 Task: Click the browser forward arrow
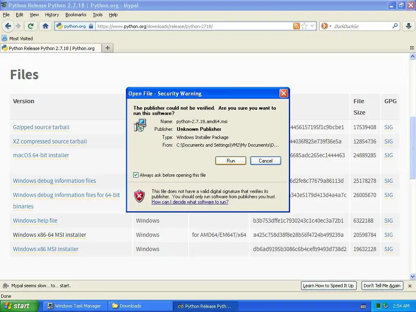click(x=18, y=26)
